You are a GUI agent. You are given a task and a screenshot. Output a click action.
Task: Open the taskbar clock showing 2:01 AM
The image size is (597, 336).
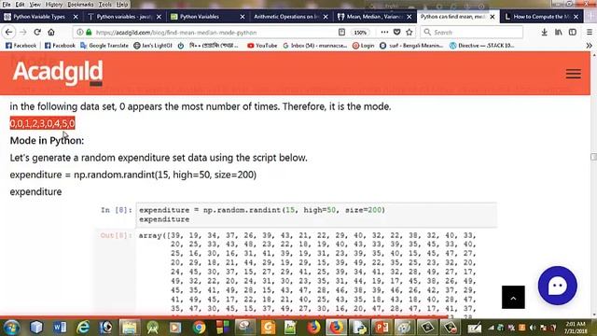tap(576, 328)
